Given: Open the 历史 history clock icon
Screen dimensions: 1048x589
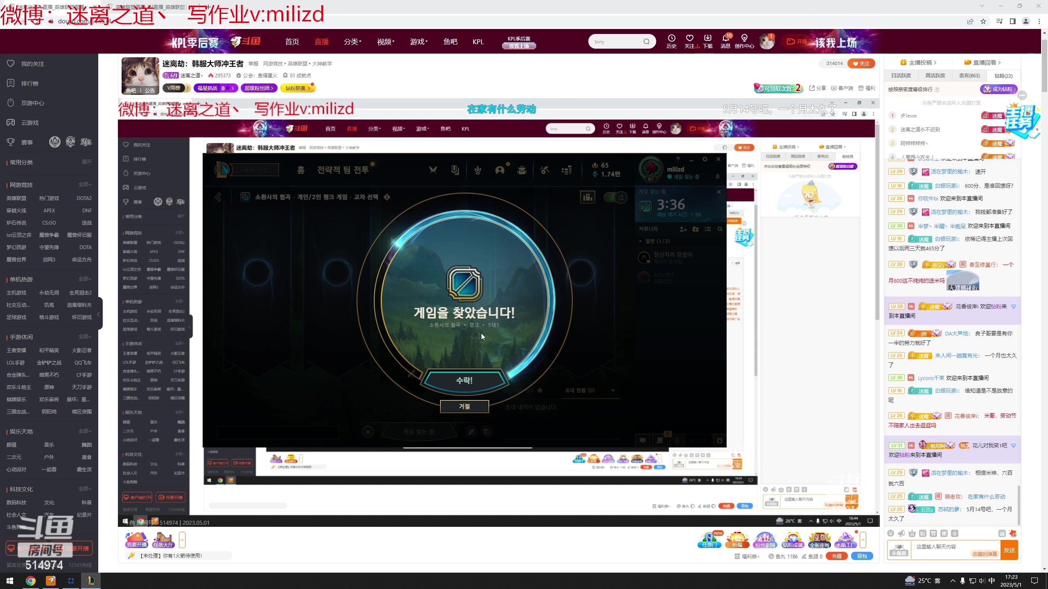Looking at the screenshot, I should (671, 38).
